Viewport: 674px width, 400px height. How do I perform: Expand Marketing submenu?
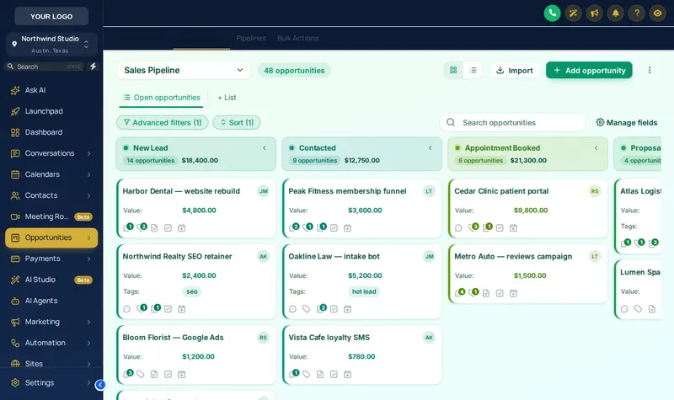tap(88, 322)
